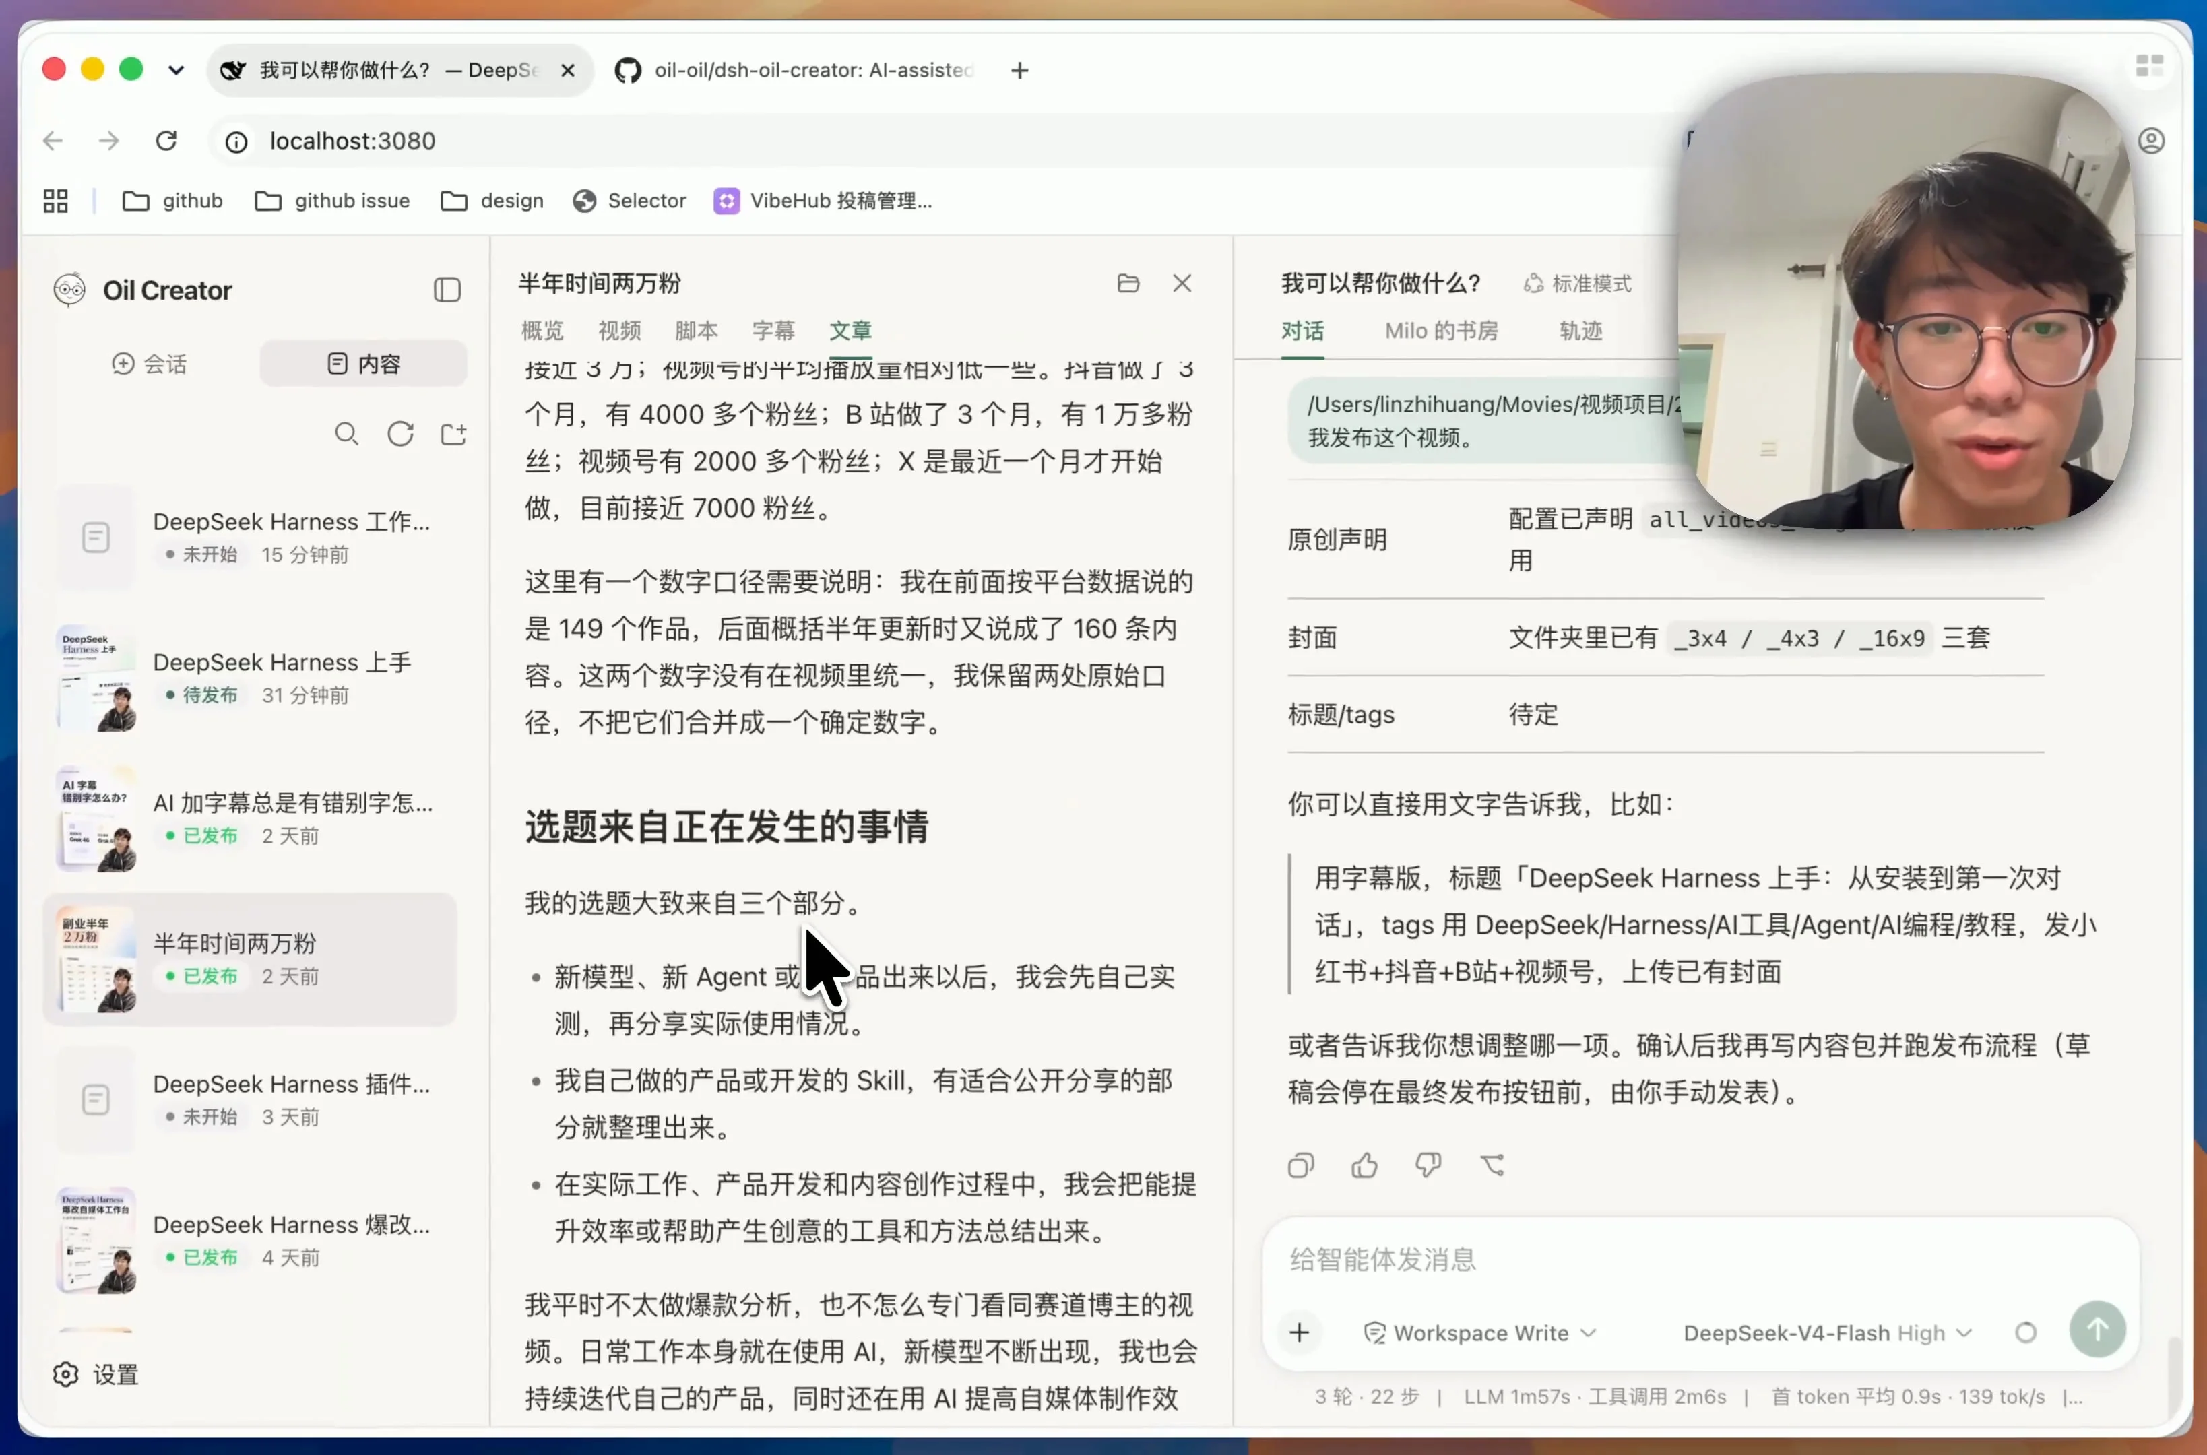Give thumbs up to the reply
2207x1455 pixels.
1364,1165
